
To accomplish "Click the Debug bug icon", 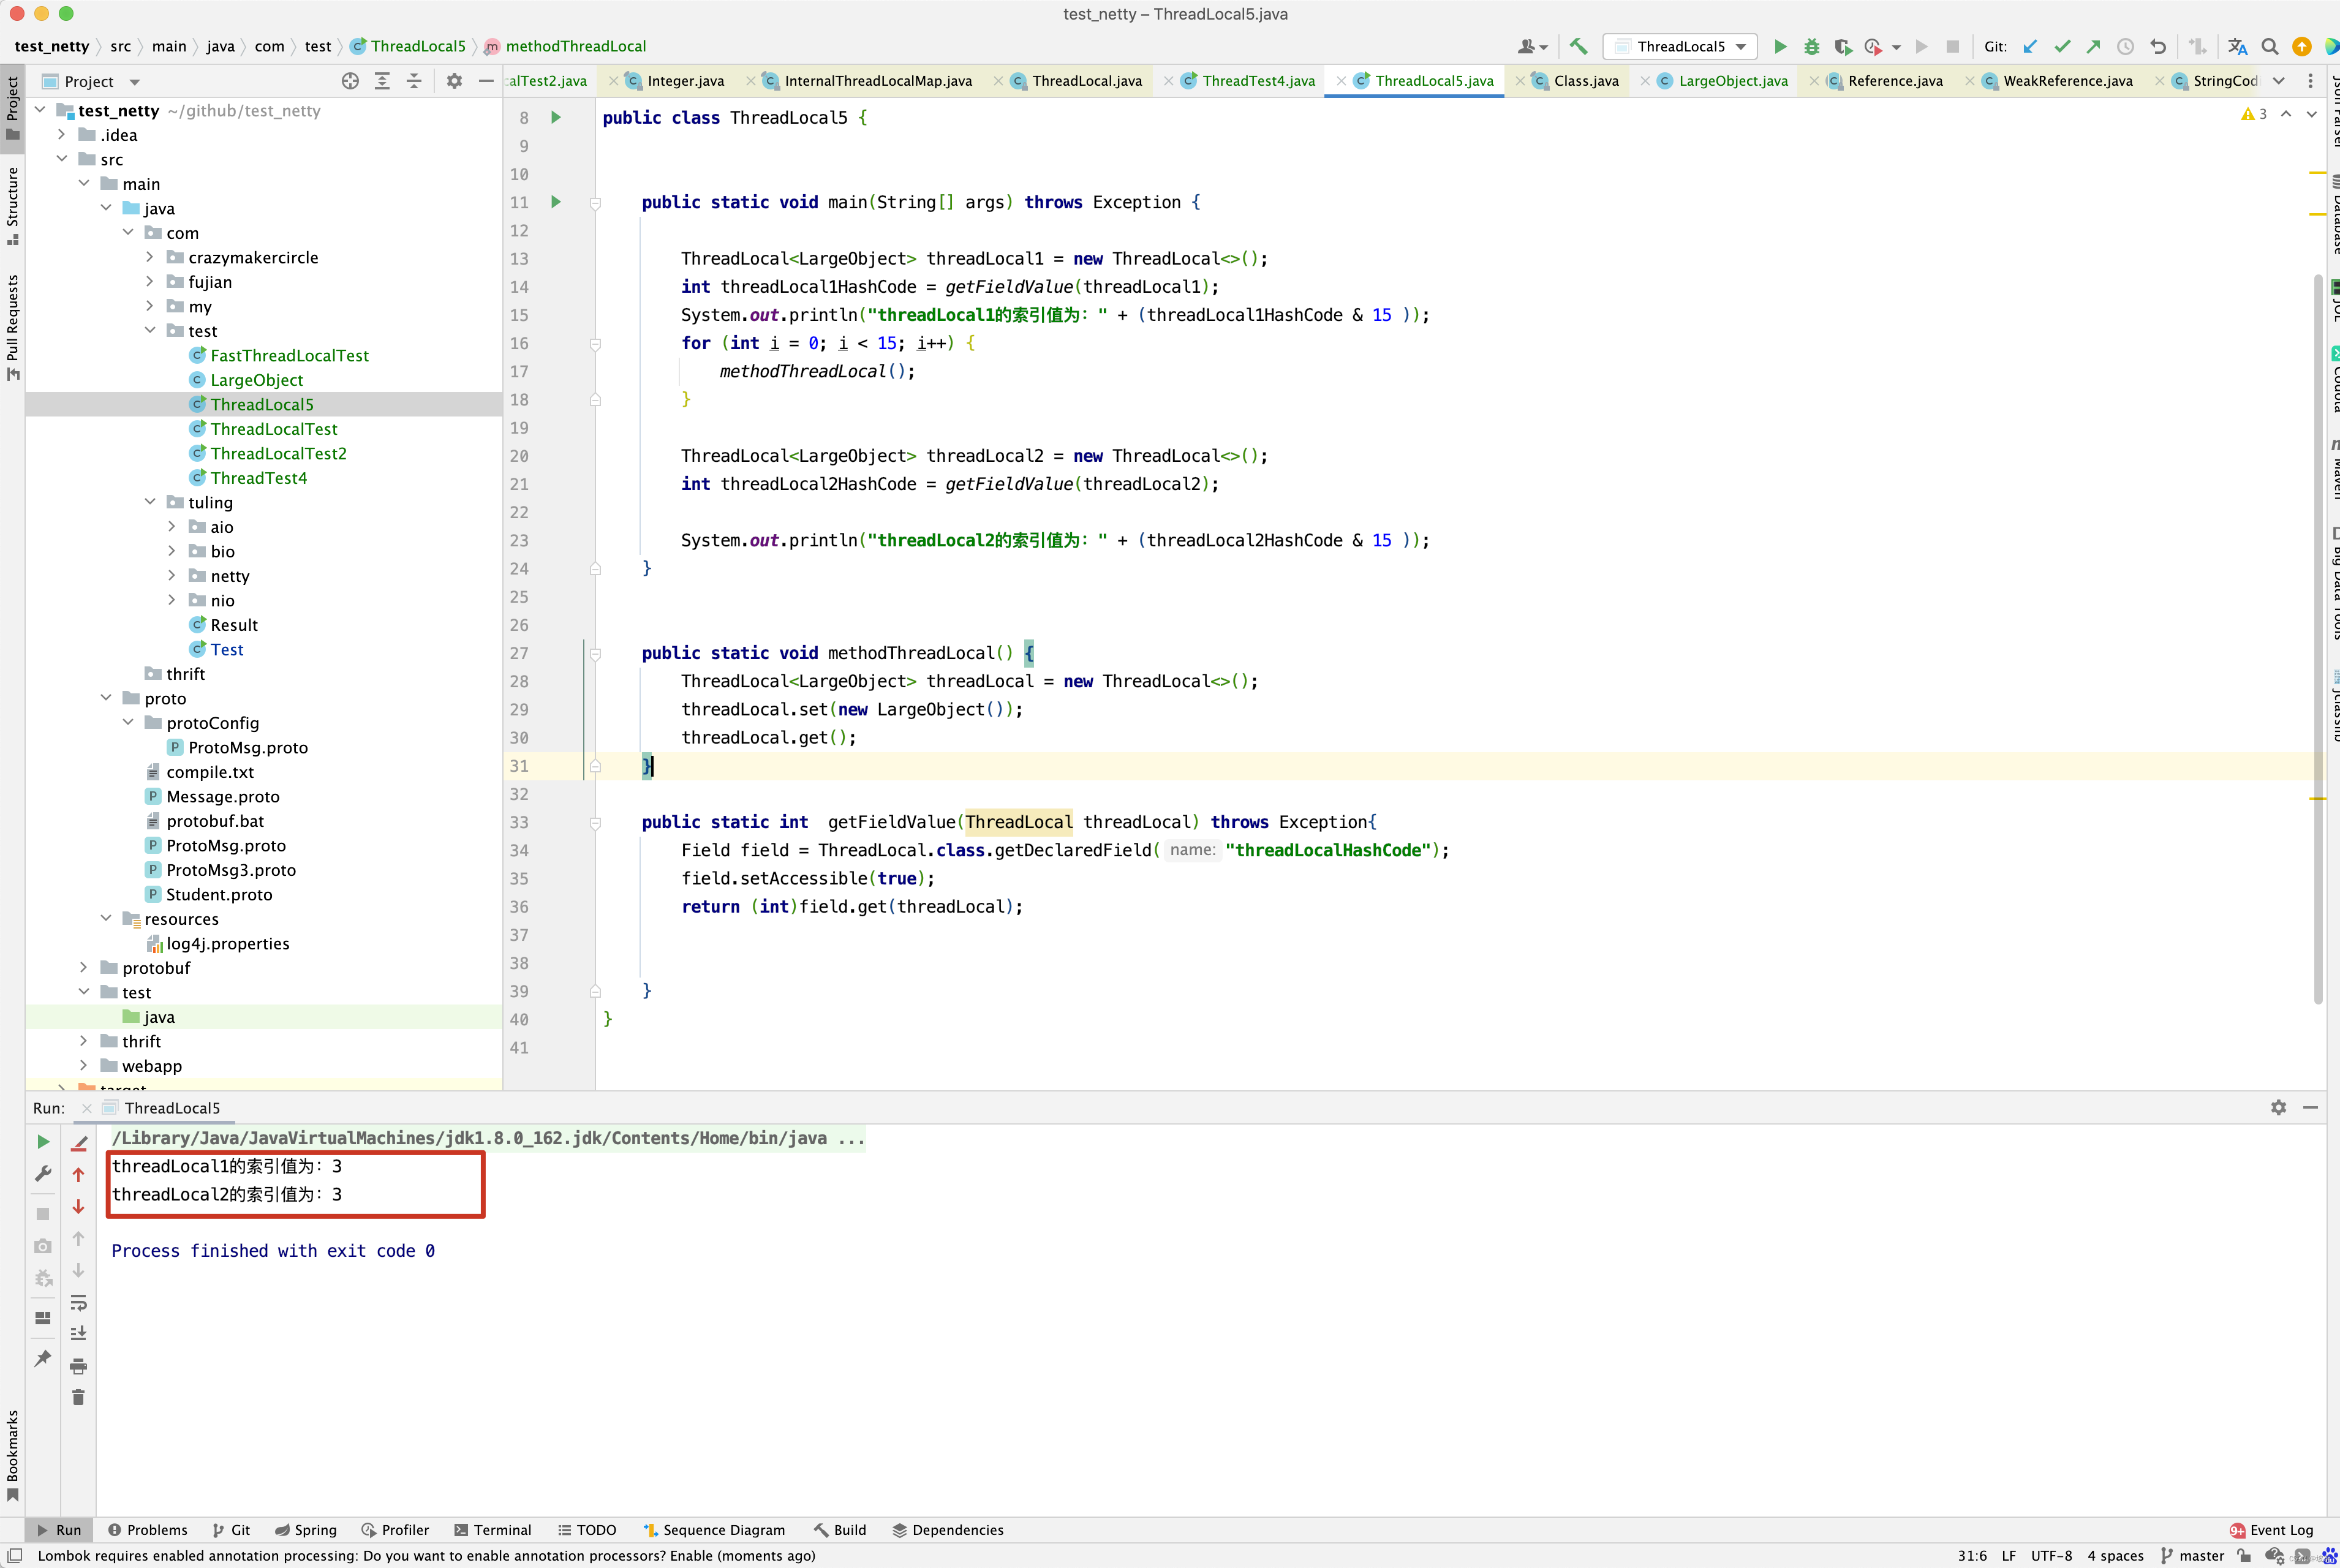I will (1811, 46).
